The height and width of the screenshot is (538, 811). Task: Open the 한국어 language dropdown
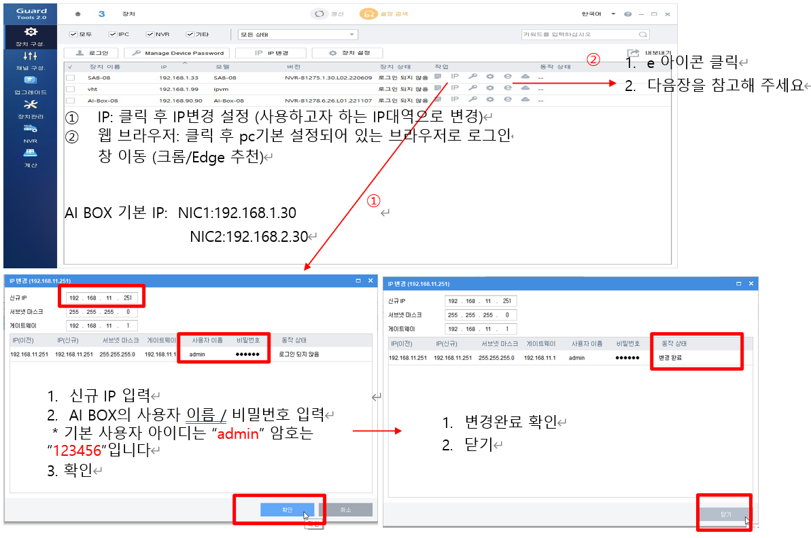pos(598,14)
